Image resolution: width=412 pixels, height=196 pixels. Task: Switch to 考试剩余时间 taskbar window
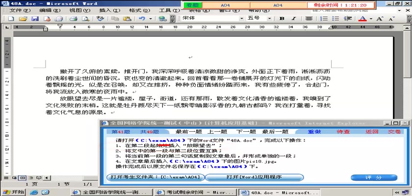195,193
